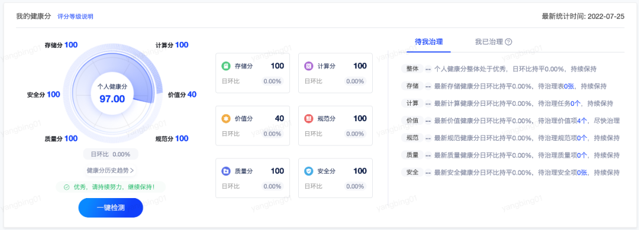This screenshot has width=639, height=230.
Task: Open 待治理价值项 4个 link
Action: [582, 121]
